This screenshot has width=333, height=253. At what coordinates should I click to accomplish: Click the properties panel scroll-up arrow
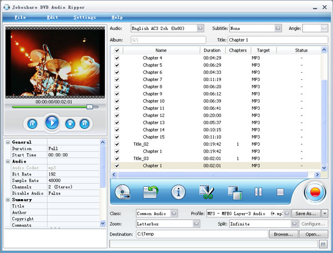point(103,142)
